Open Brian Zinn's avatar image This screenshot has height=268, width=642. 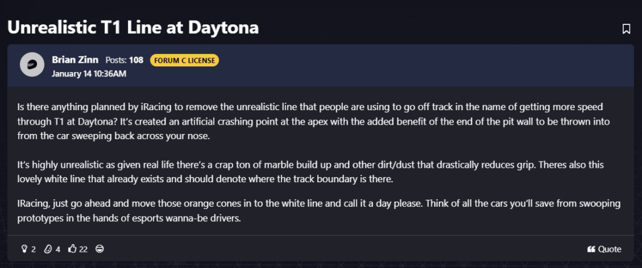32,64
